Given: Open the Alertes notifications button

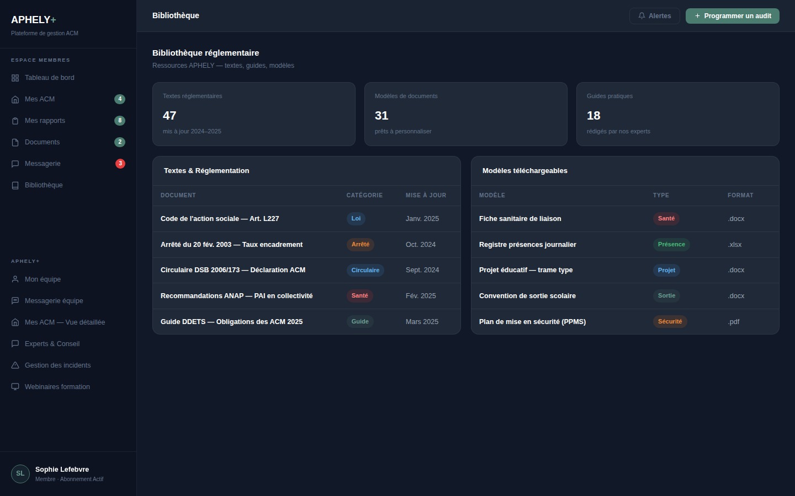Looking at the screenshot, I should (x=654, y=16).
